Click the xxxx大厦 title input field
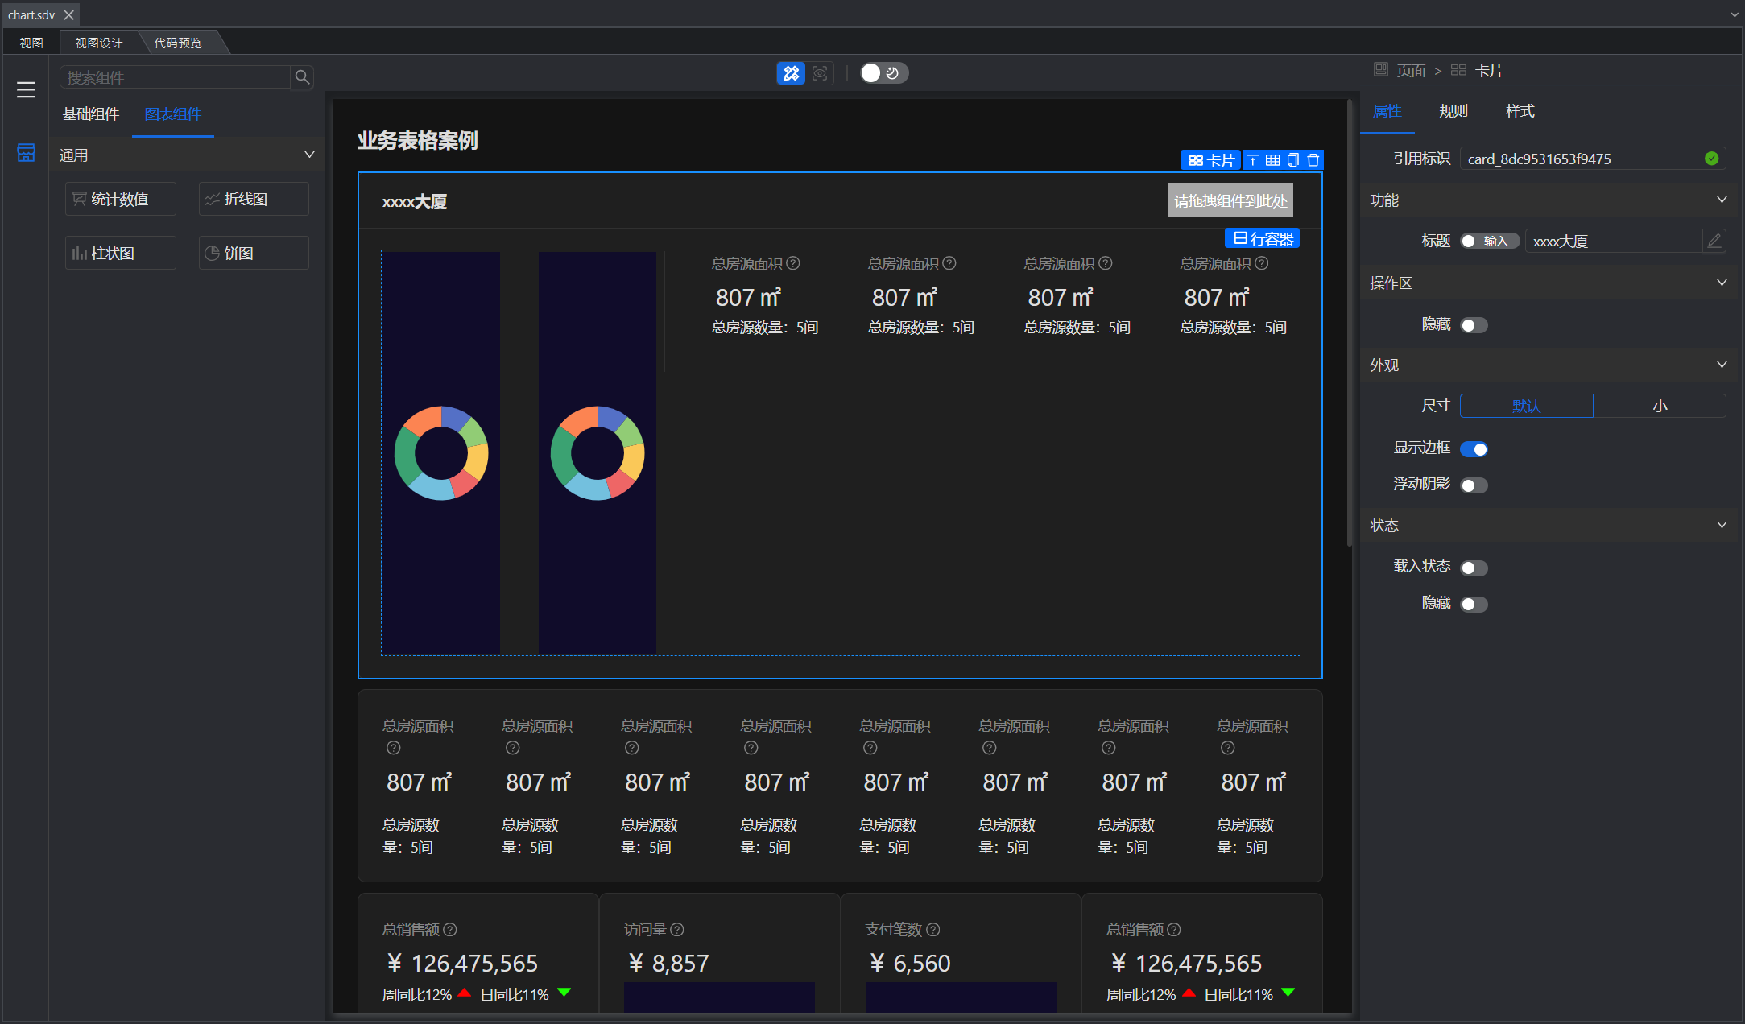Viewport: 1745px width, 1024px height. click(x=1614, y=241)
